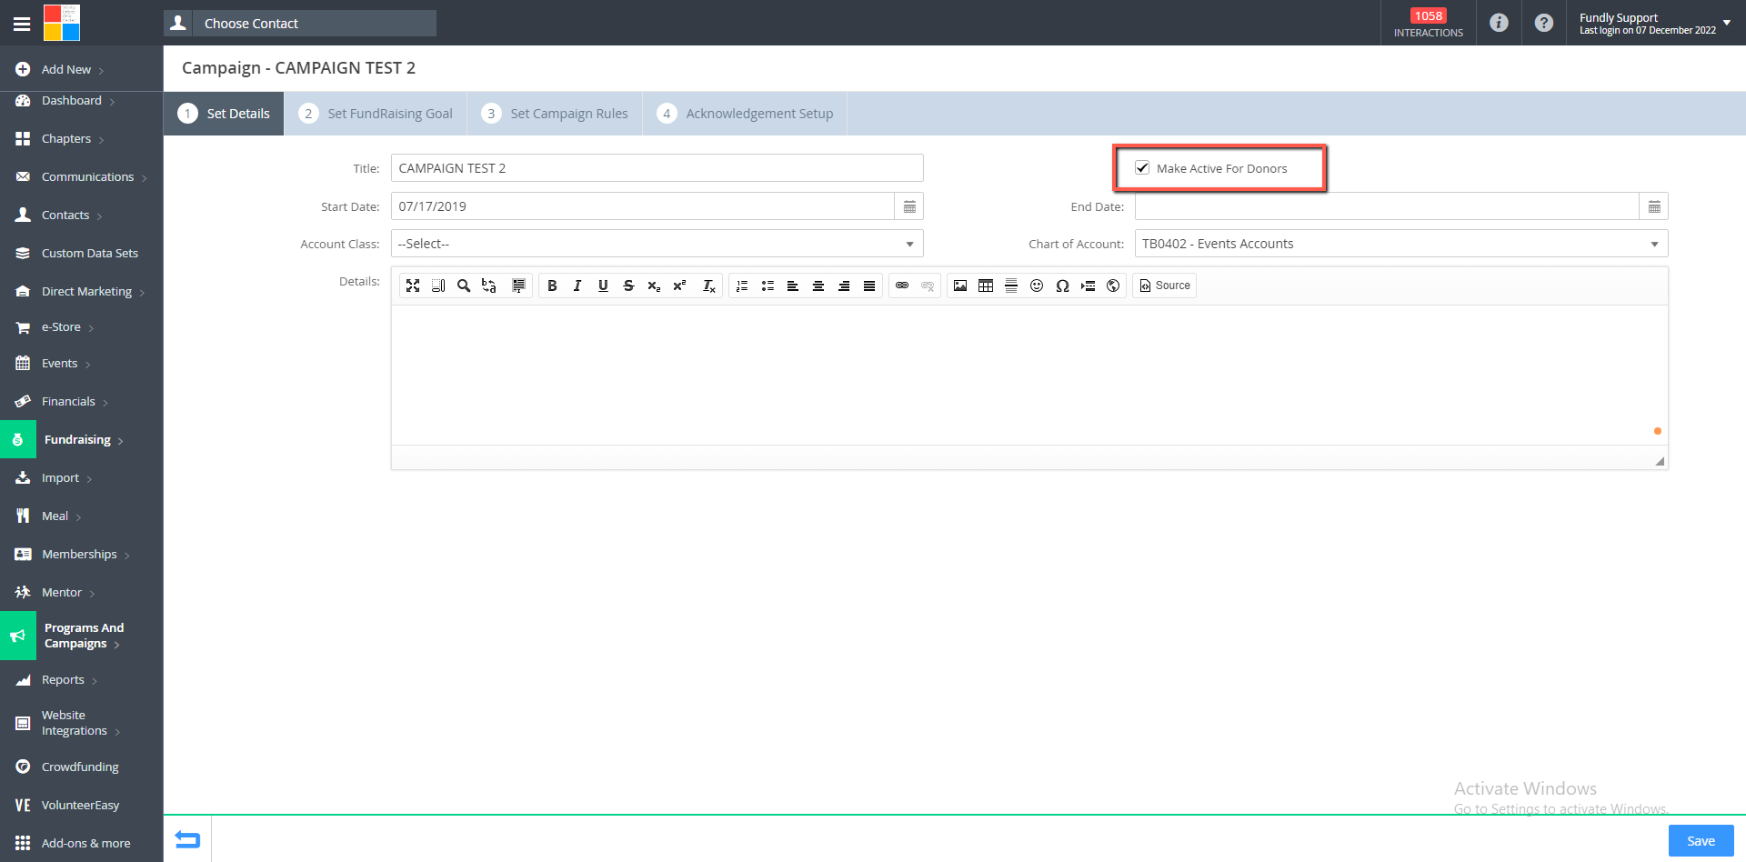Insert an image in the editor

pos(960,286)
